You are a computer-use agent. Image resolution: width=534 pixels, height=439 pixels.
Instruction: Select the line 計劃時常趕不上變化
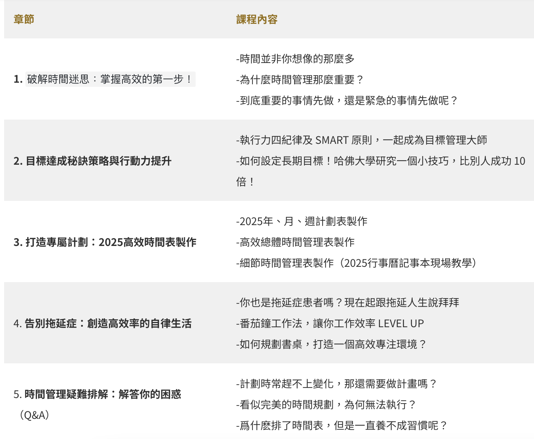pos(336,384)
